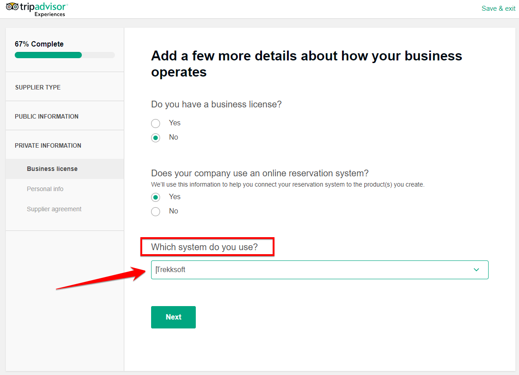Click the Next button

pyautogui.click(x=173, y=317)
